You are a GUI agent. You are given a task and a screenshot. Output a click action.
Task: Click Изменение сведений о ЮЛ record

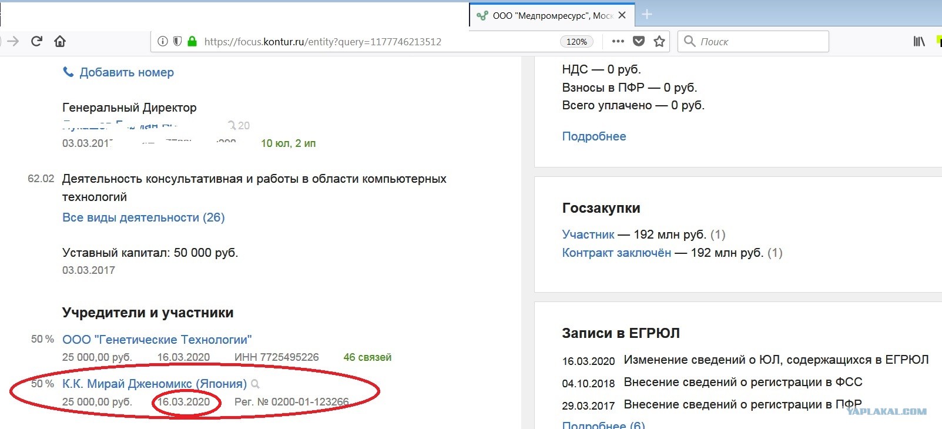pyautogui.click(x=776, y=360)
